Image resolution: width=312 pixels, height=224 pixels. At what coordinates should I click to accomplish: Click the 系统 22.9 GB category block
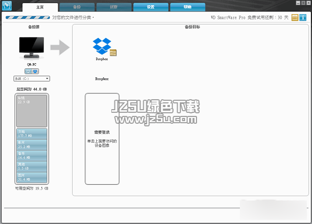[32, 111]
